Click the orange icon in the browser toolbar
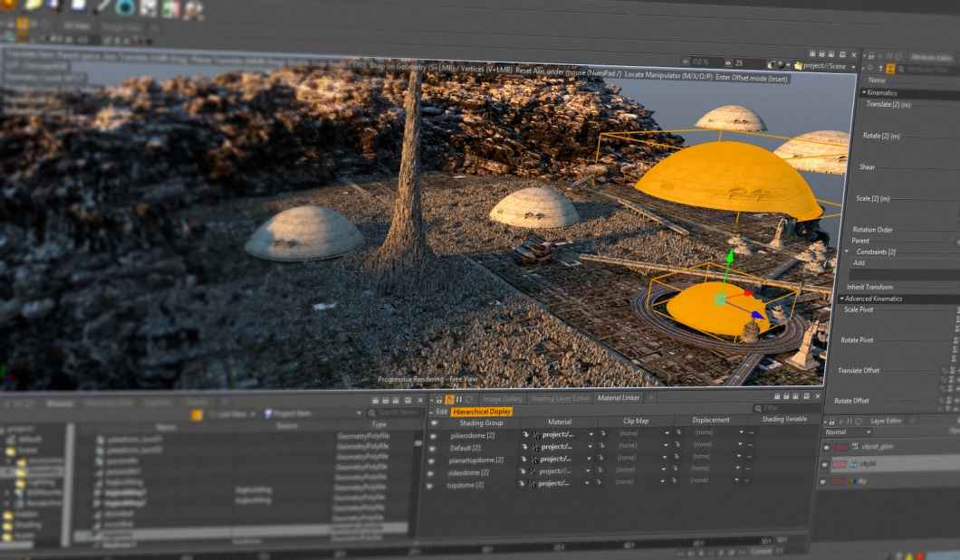This screenshot has width=960, height=560. coord(197,414)
